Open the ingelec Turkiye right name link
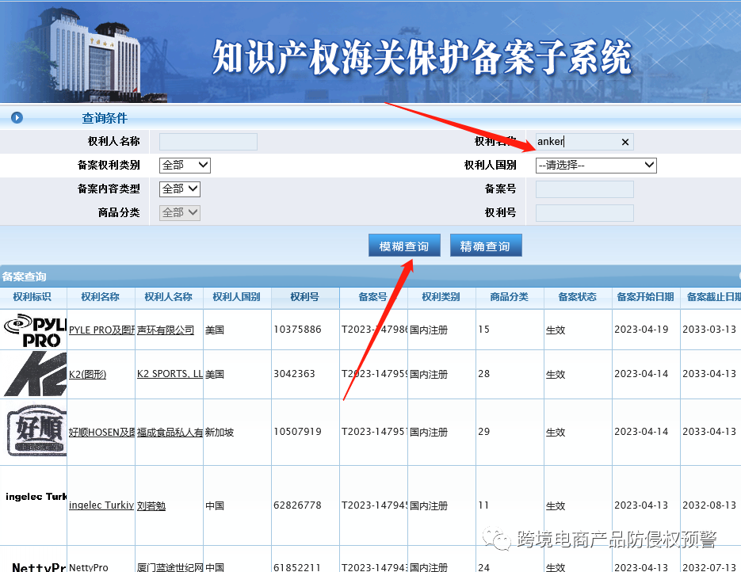 101,505
